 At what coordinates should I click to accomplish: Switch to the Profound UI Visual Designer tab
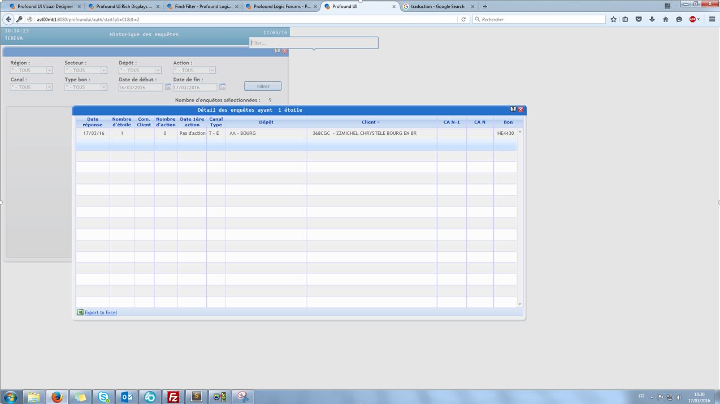tap(45, 6)
